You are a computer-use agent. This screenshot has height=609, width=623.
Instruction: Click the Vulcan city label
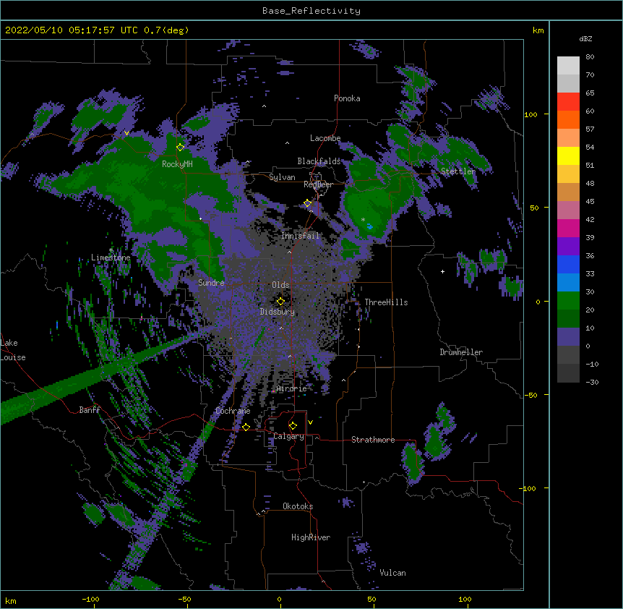pos(392,573)
